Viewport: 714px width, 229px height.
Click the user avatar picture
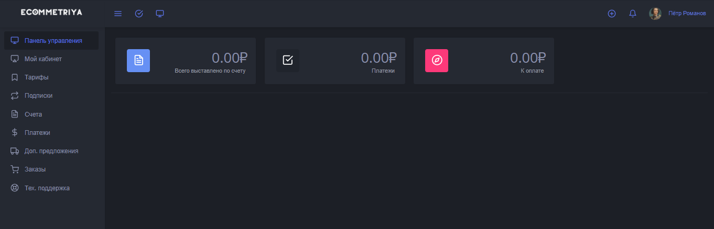(655, 14)
